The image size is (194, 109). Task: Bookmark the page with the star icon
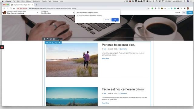pyautogui.click(x=148, y=8)
